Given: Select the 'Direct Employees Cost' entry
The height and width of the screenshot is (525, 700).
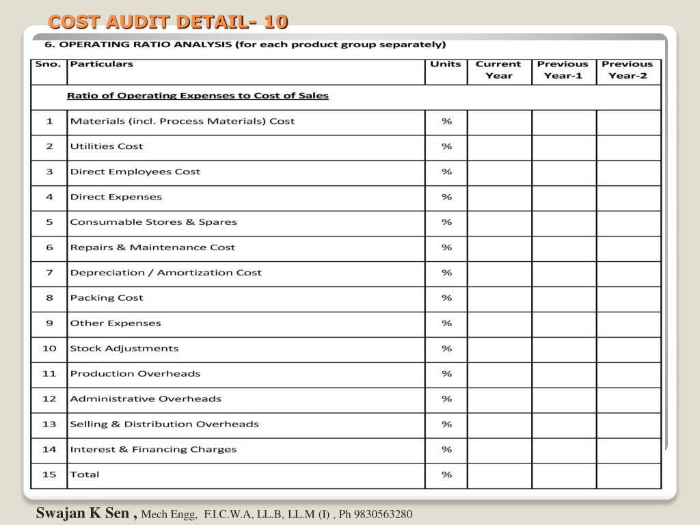Looking at the screenshot, I should pos(135,172).
